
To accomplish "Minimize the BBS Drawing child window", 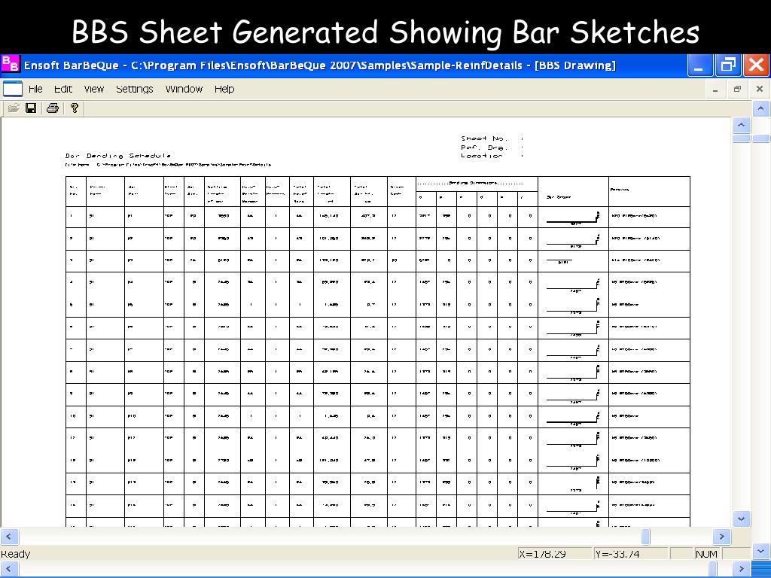I will (715, 90).
